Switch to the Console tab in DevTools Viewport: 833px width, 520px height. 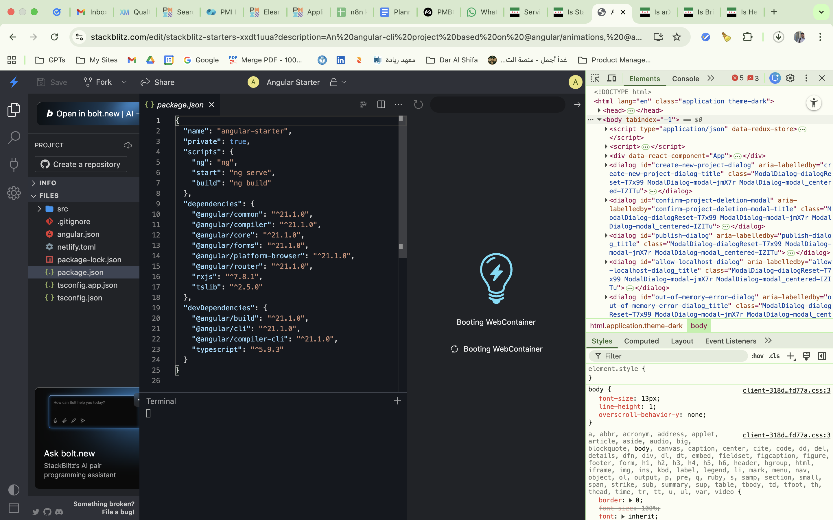tap(685, 79)
